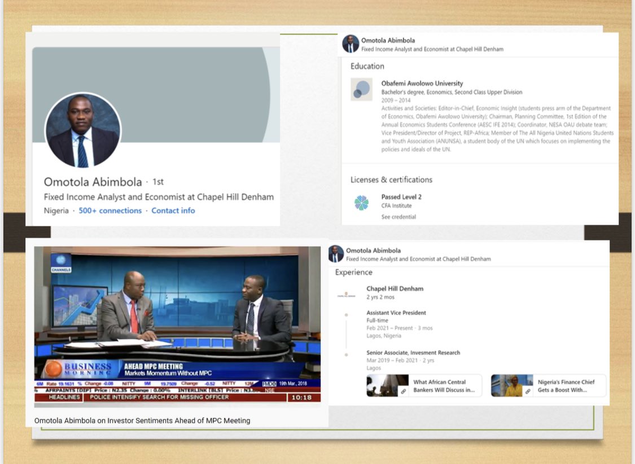The image size is (635, 464).
Task: Click the Nigeria location text
Action: coord(56,211)
